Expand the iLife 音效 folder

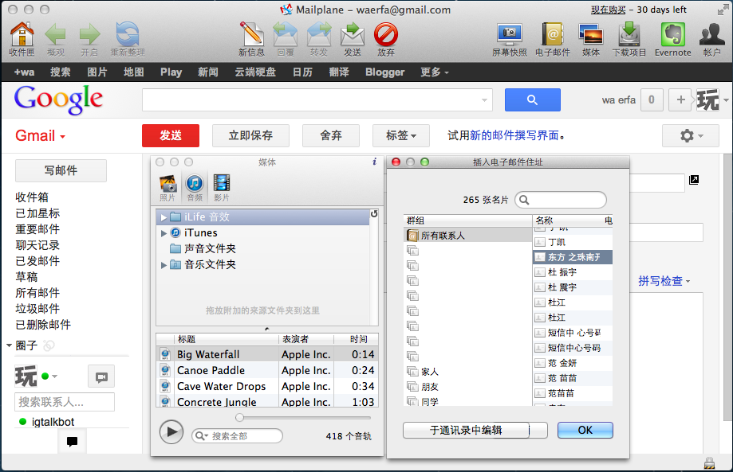pyautogui.click(x=164, y=217)
